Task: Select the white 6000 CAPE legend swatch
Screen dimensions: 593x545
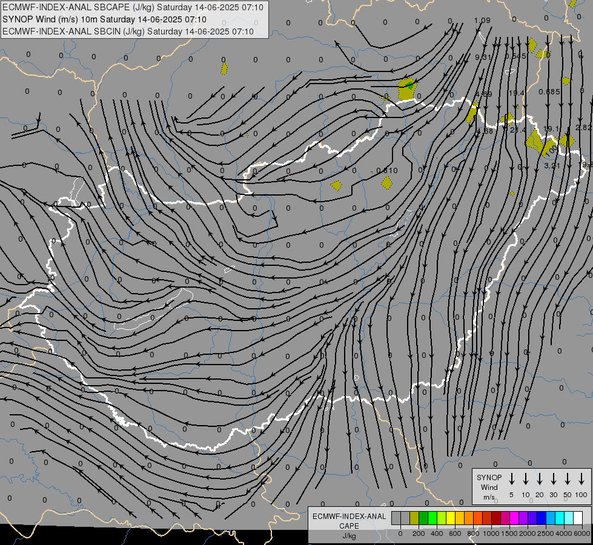Action: coord(577,518)
